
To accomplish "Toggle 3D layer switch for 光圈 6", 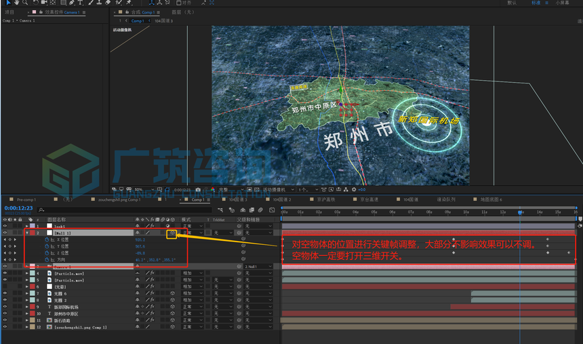I will 172,293.
